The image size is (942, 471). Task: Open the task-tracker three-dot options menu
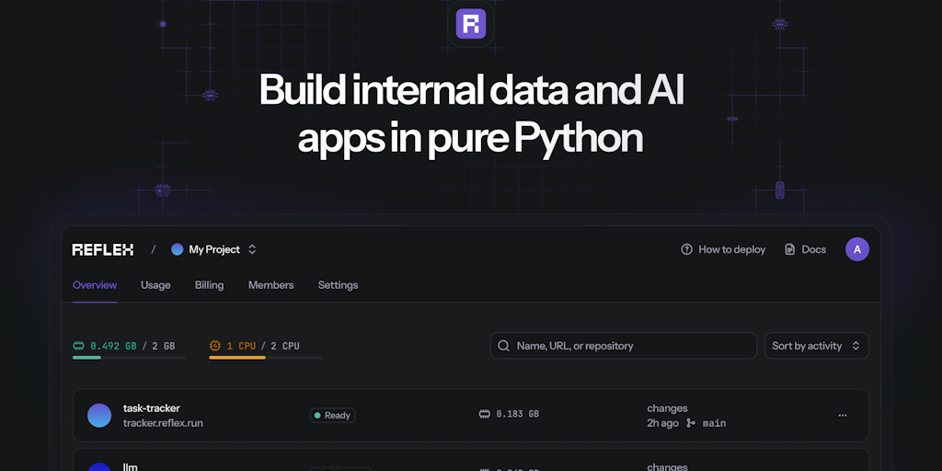coord(842,416)
